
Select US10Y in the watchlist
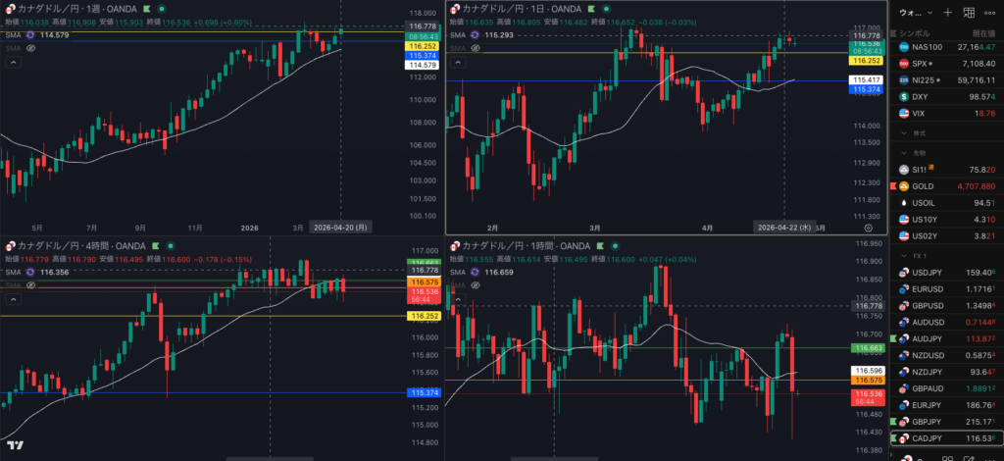947,220
